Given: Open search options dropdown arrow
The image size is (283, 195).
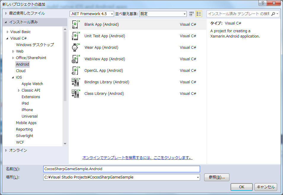Looking at the screenshot, I should pyautogui.click(x=277, y=14).
